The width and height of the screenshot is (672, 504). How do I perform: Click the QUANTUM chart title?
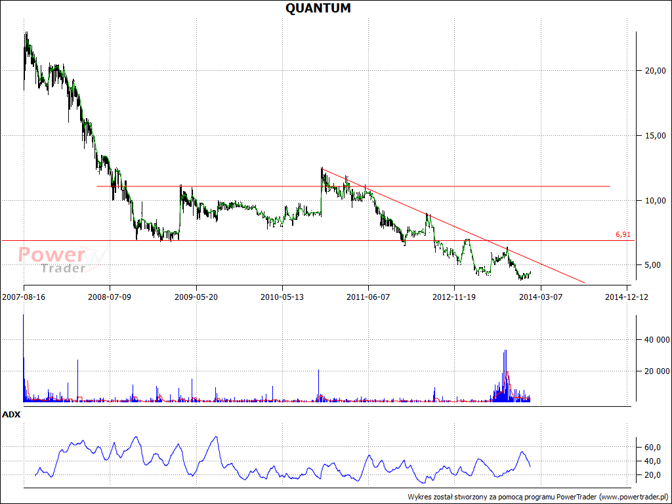(318, 8)
